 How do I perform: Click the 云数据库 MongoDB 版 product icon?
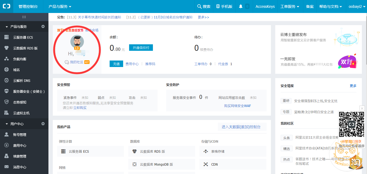click(x=135, y=164)
